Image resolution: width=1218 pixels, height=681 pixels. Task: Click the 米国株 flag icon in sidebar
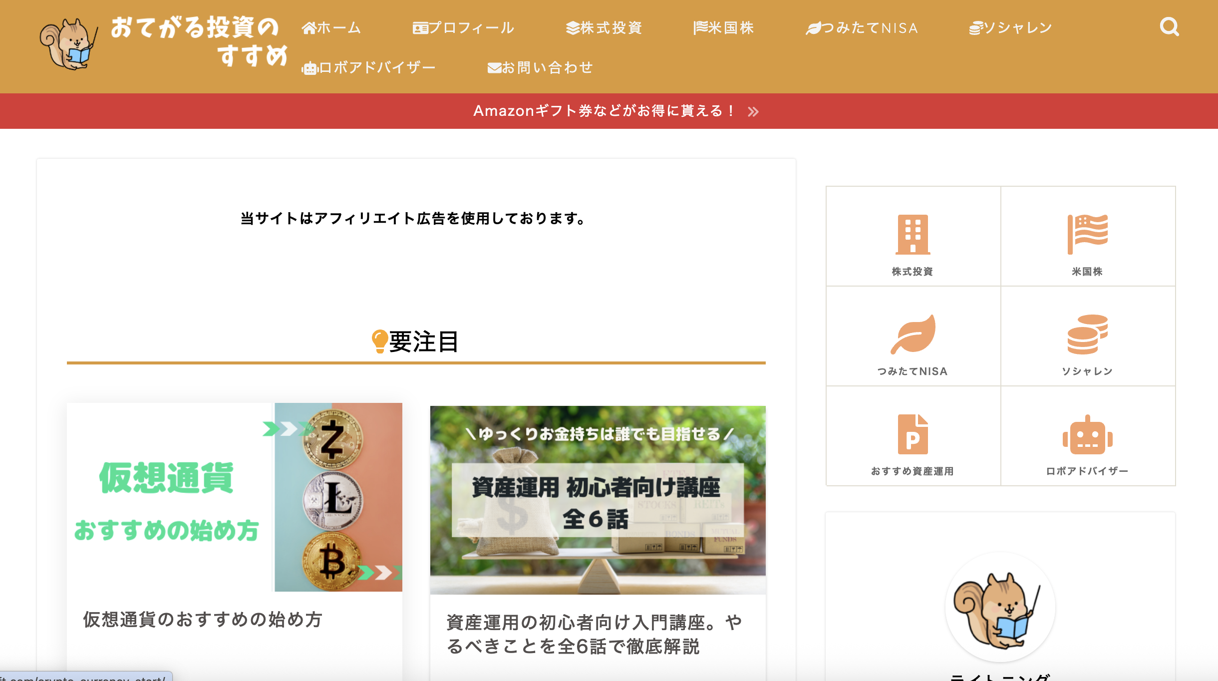point(1087,235)
